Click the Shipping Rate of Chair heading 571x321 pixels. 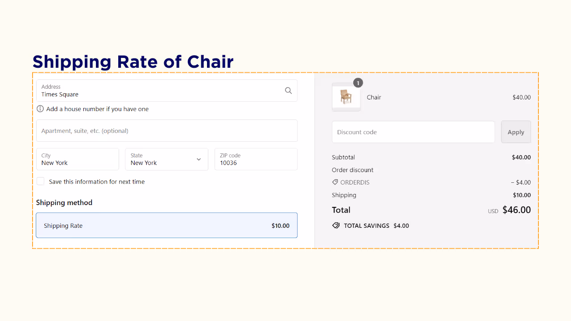pos(133,62)
